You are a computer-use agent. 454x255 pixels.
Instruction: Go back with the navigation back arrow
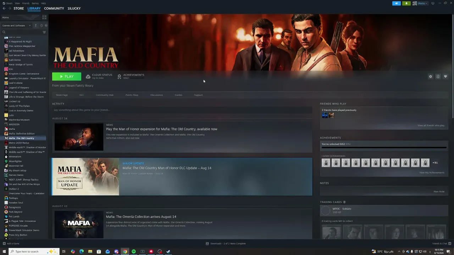tap(4, 8)
